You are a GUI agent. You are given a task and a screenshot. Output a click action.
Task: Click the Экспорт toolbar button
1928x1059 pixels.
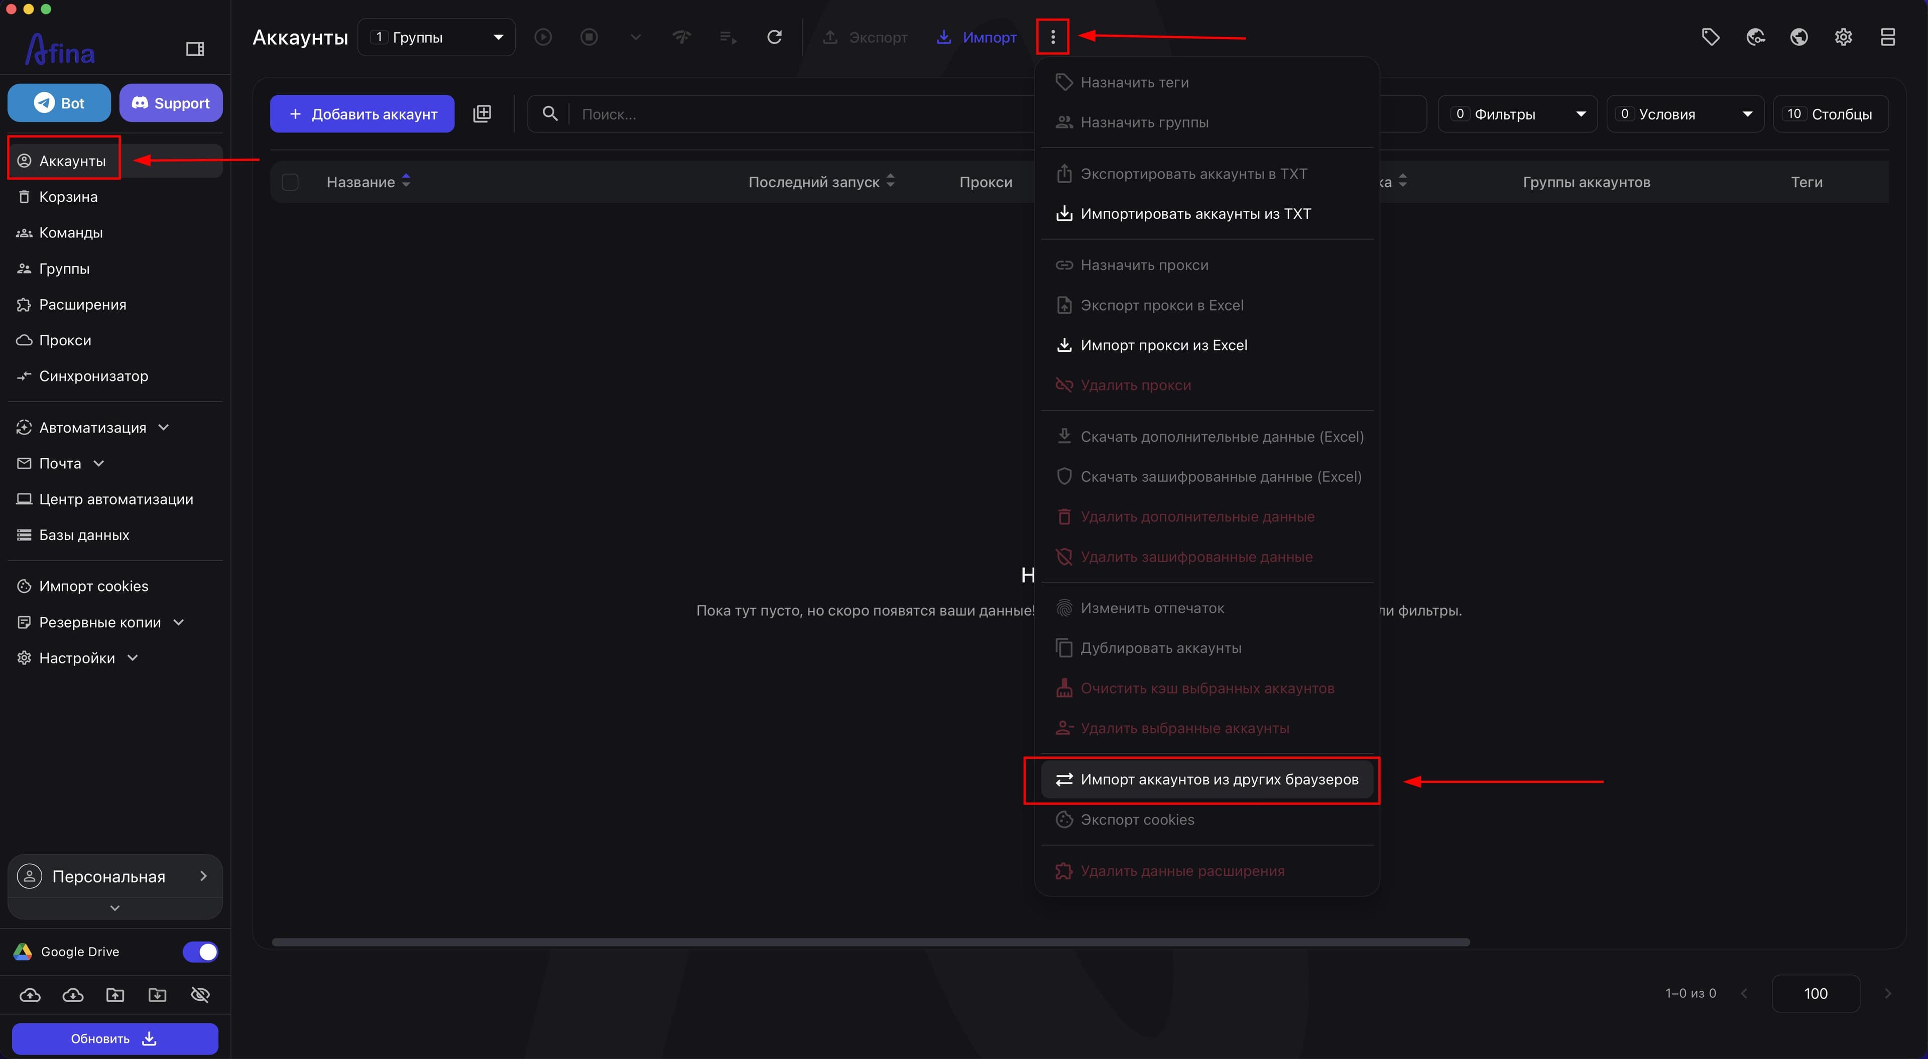[865, 37]
